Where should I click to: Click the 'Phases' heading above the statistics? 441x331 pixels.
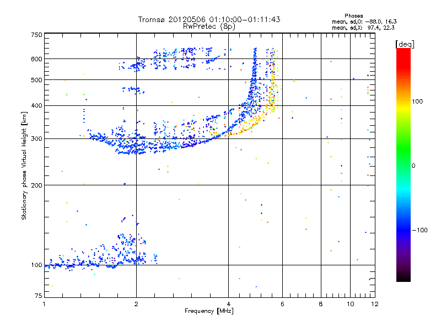point(353,16)
